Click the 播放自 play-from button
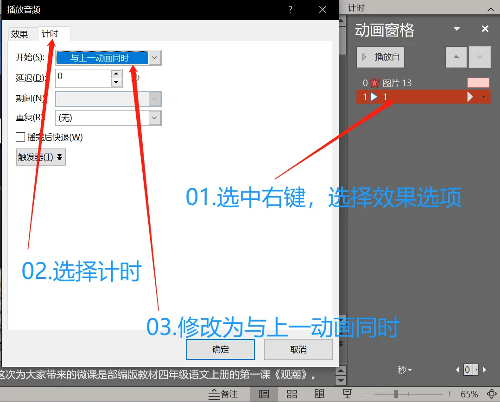500x402 pixels. (x=380, y=57)
